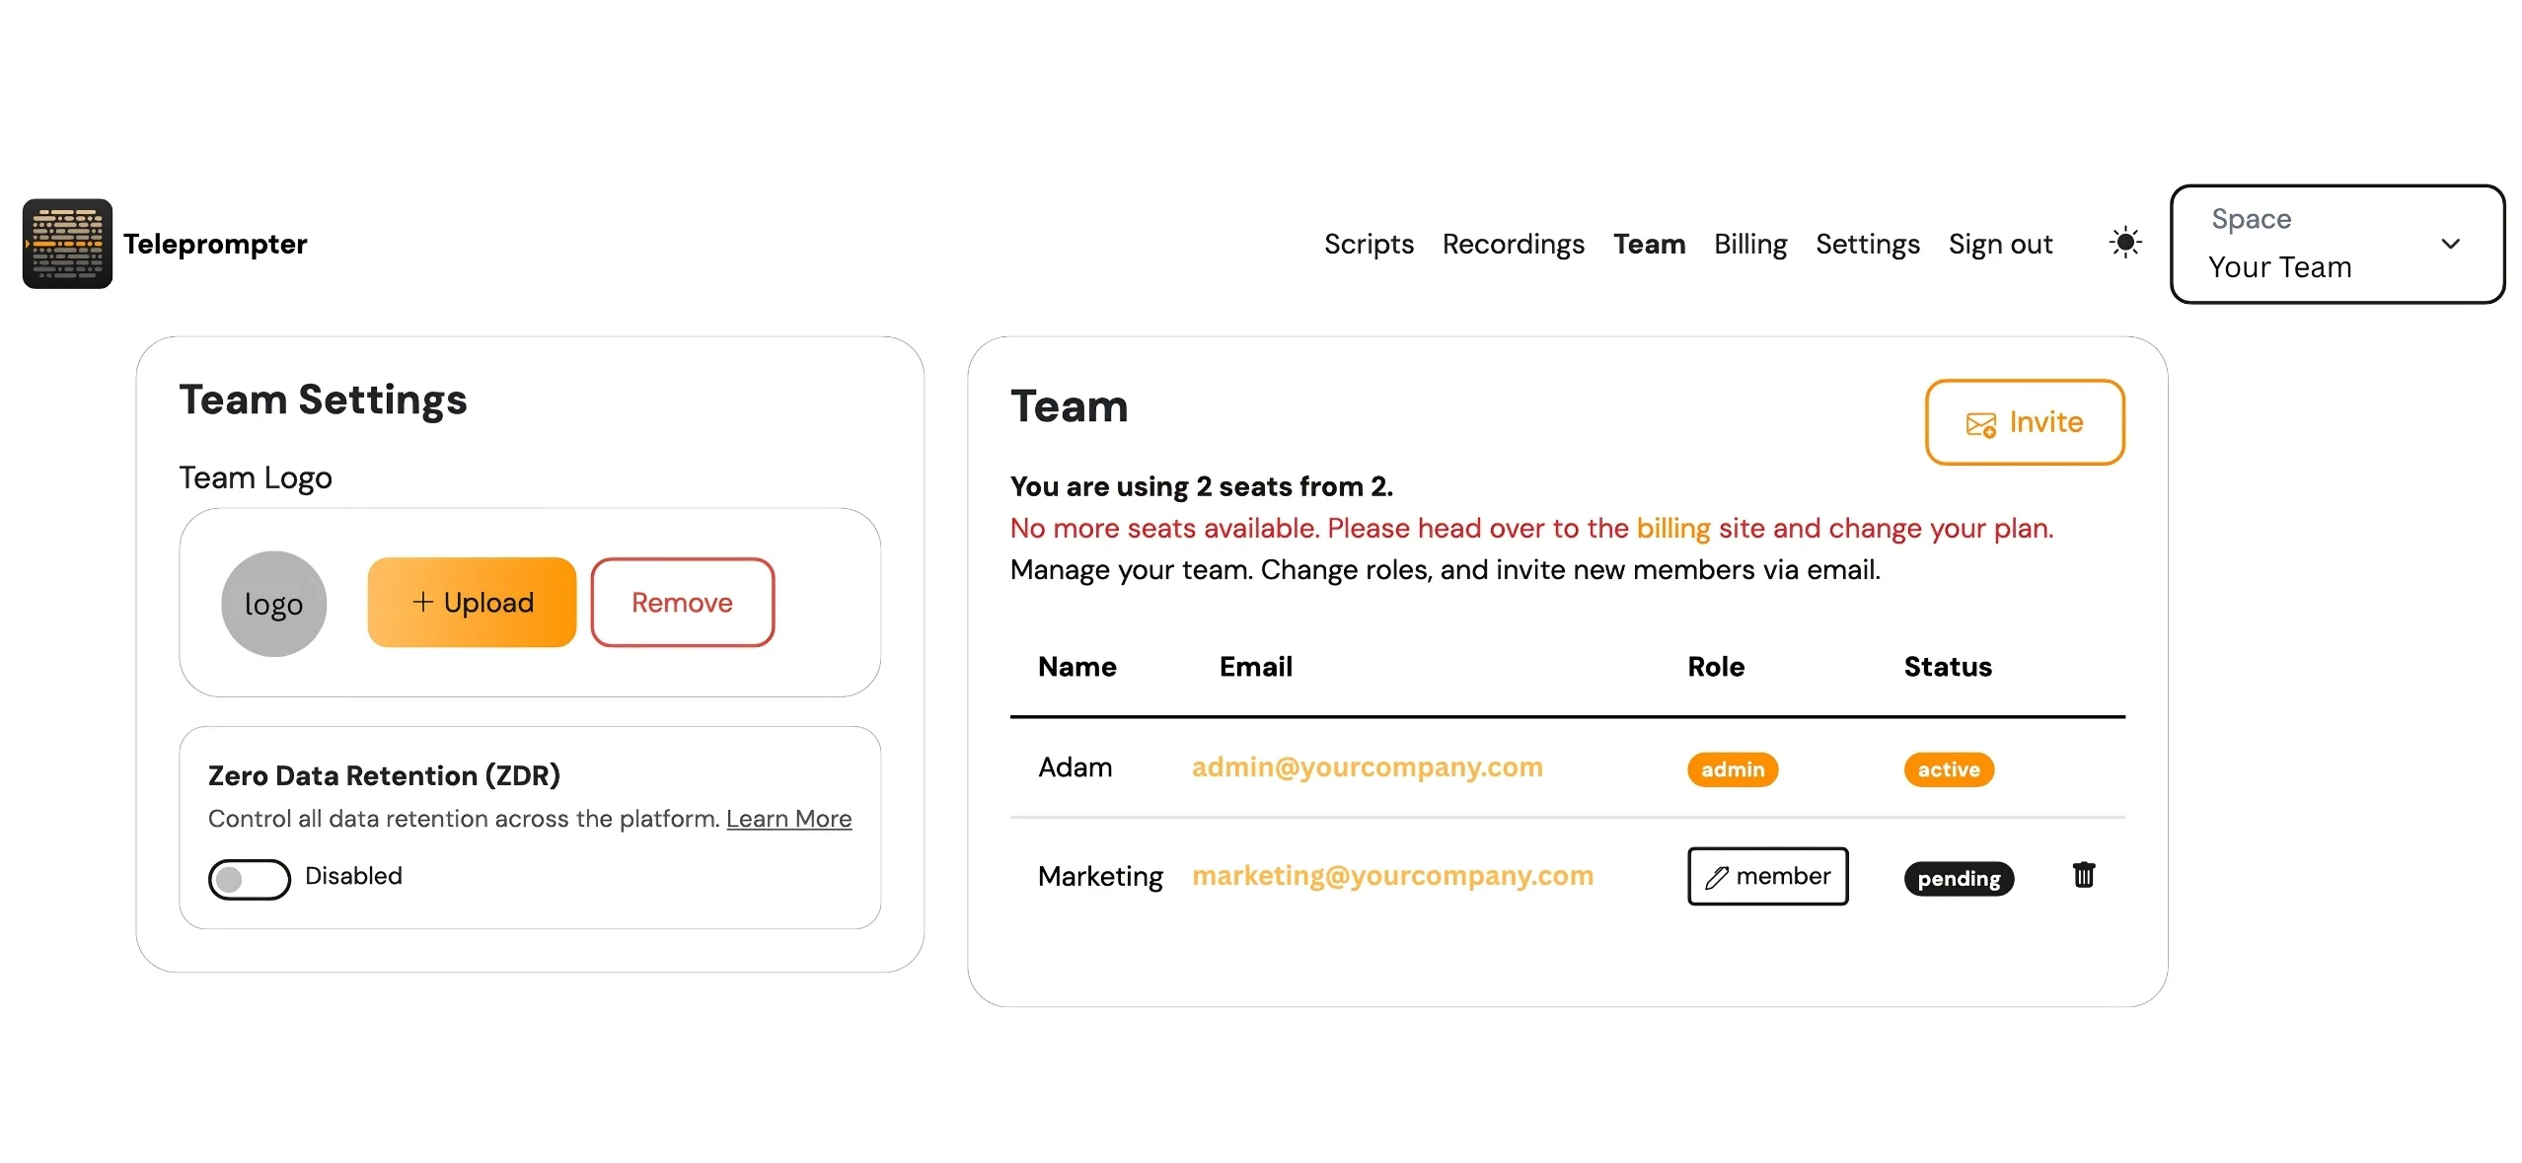Click the Name column header
Image resolution: width=2522 pixels, height=1163 pixels.
click(1076, 667)
